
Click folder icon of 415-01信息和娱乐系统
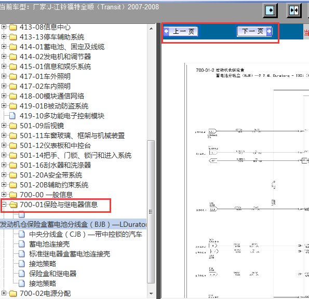pyautogui.click(x=13, y=66)
